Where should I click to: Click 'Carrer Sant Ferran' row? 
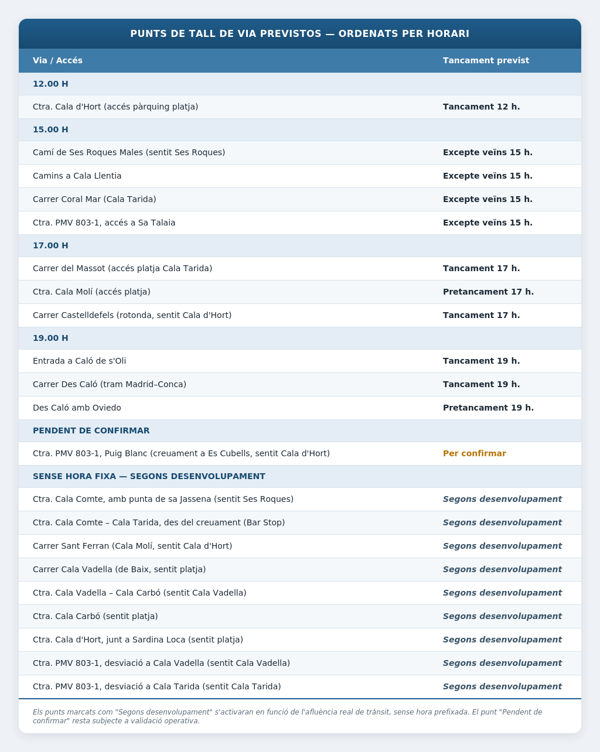pos(300,546)
